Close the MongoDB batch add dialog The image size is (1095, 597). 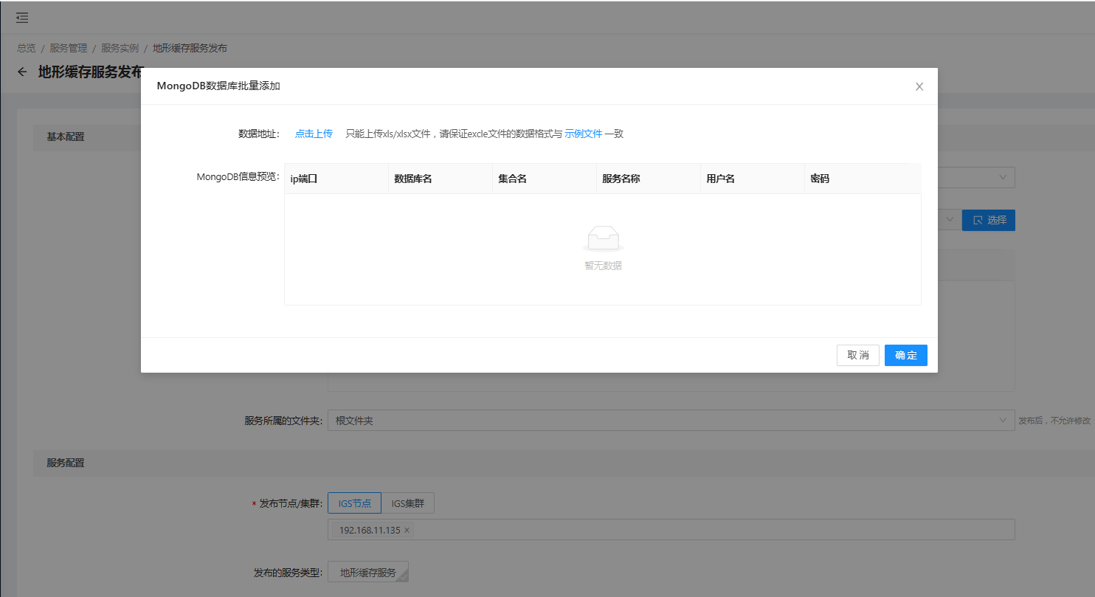(919, 86)
